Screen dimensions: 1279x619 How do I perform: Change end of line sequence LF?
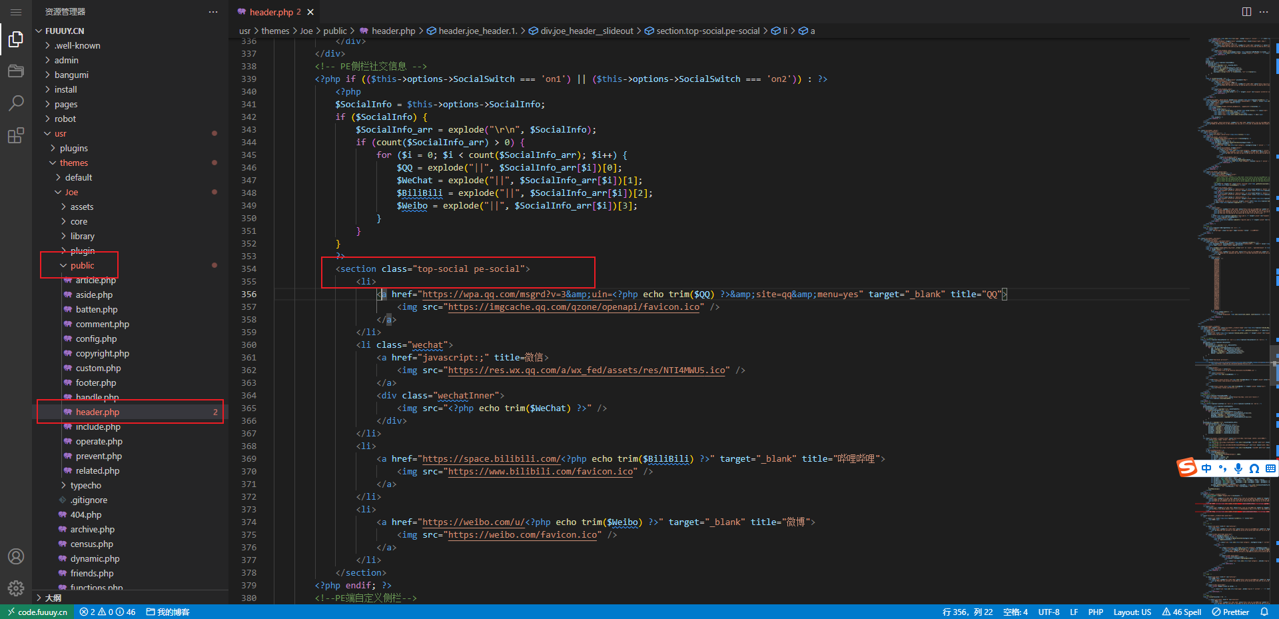[1074, 612]
